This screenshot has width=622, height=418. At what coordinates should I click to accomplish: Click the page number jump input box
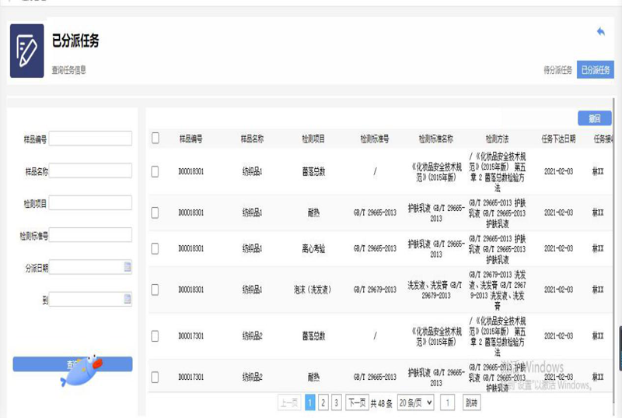[448, 402]
